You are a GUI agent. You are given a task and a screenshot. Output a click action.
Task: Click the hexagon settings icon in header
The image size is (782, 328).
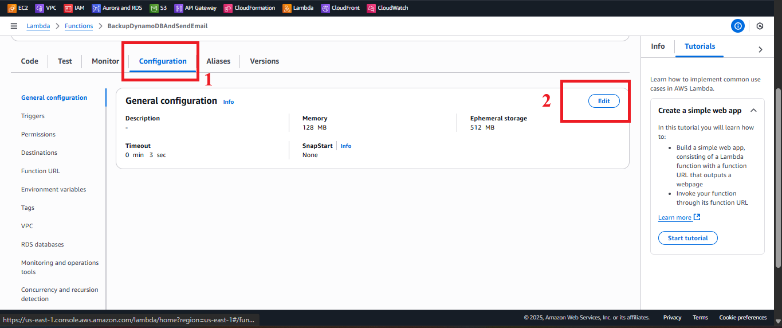(x=760, y=26)
